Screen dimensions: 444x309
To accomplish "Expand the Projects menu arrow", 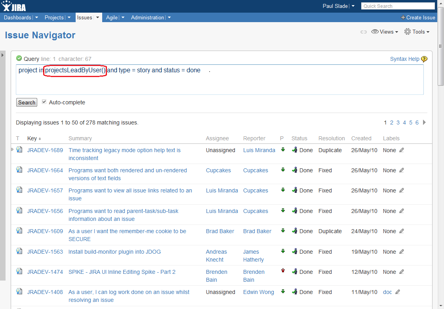I will click(x=69, y=17).
